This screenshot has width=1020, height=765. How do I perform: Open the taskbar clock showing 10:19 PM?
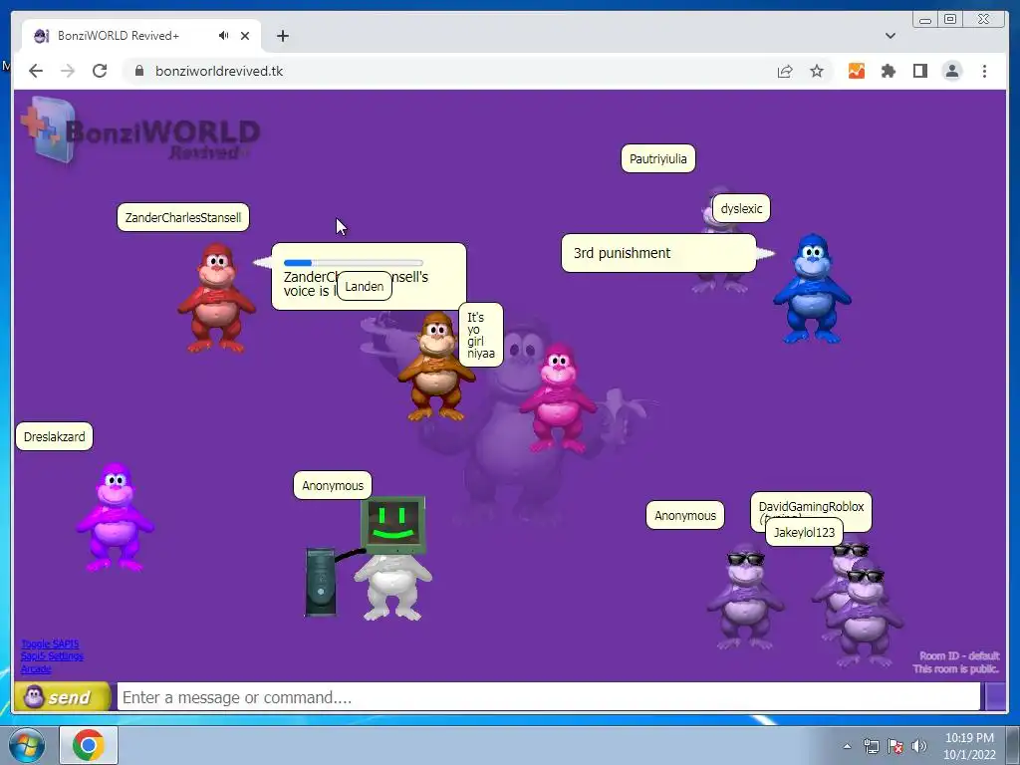969,746
